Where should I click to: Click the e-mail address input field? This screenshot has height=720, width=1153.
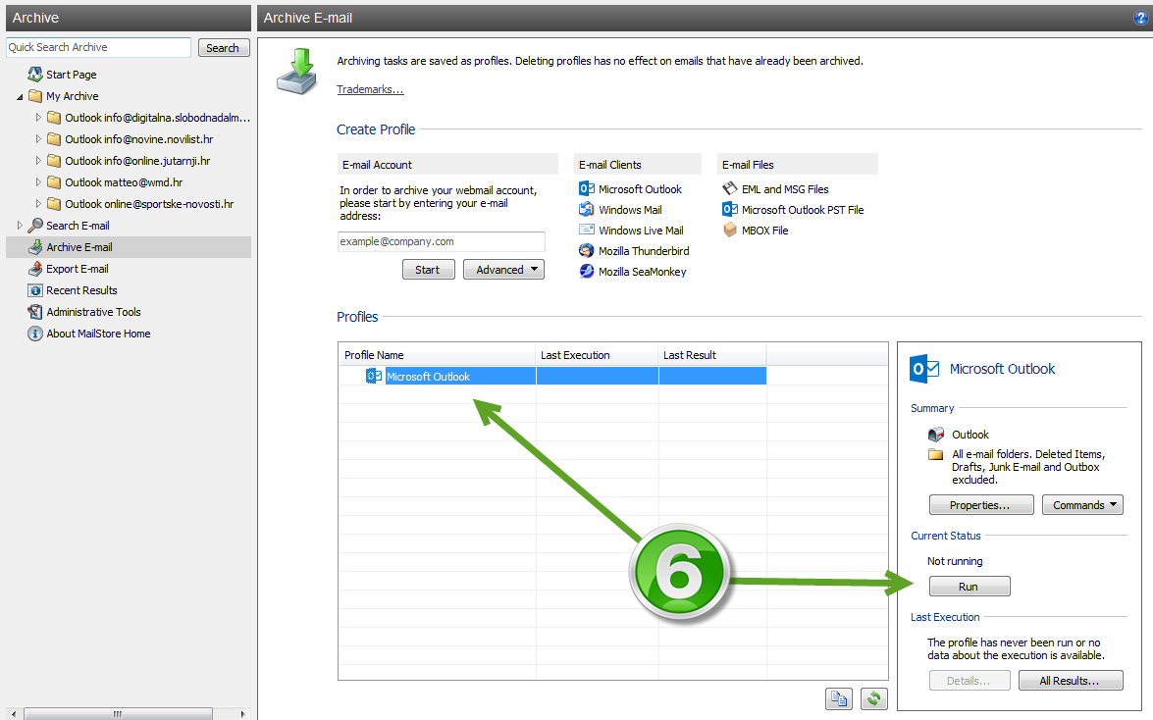click(442, 241)
